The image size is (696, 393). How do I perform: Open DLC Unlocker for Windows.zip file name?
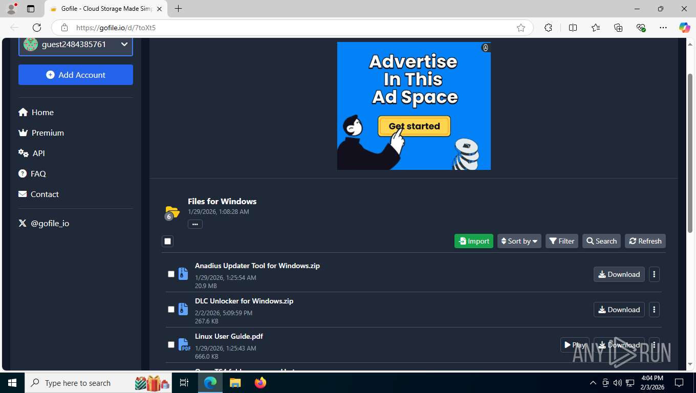point(244,301)
